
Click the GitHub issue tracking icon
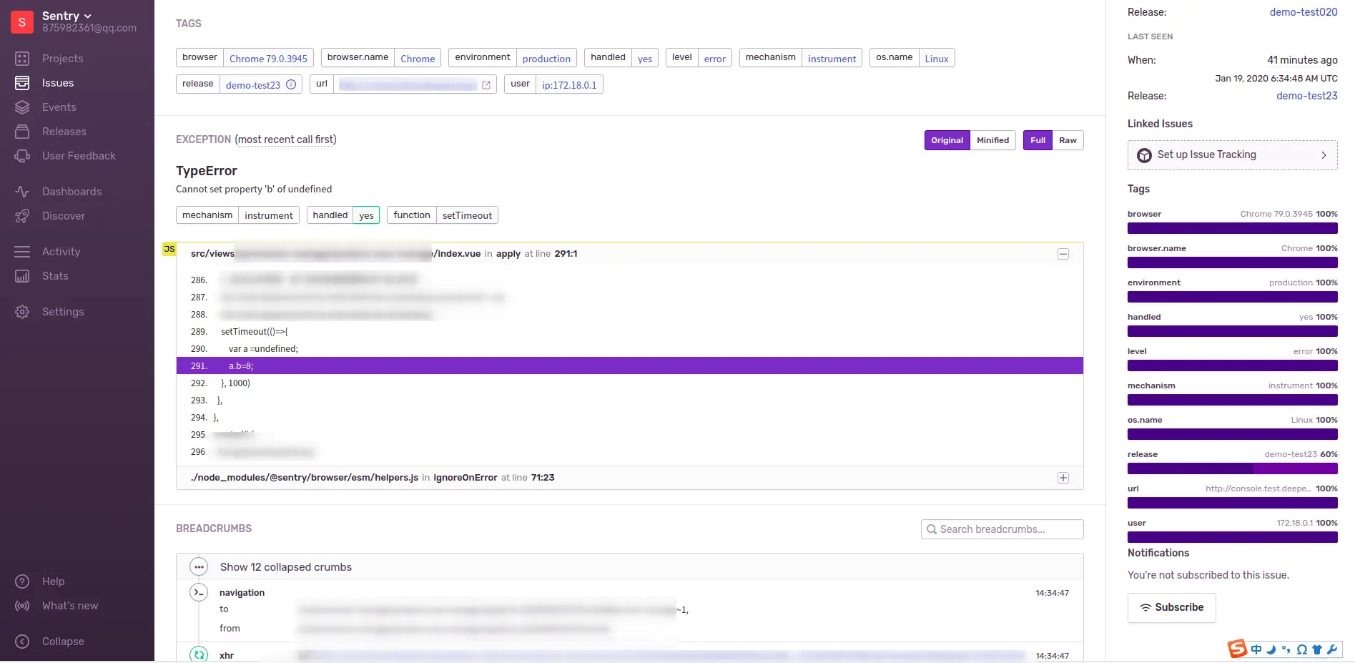tap(1144, 155)
